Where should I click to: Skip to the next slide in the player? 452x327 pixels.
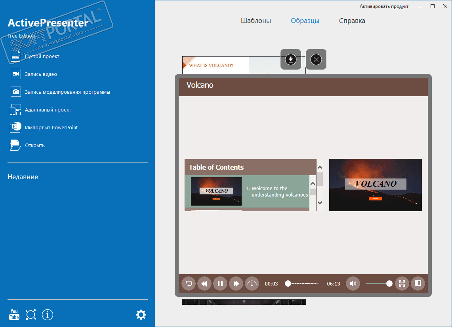(236, 284)
